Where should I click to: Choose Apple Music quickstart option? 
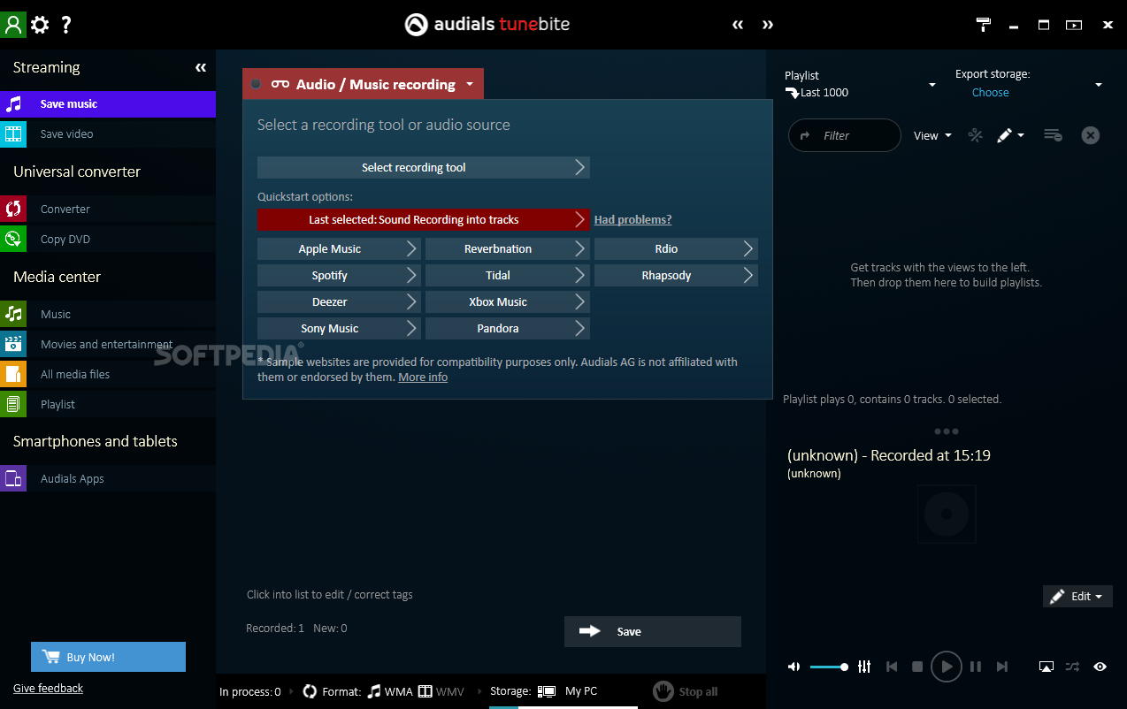(x=339, y=249)
